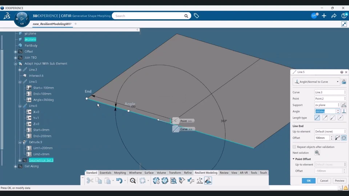Toggle Normal to Curve perpendicular button beside Angle

coord(344,111)
